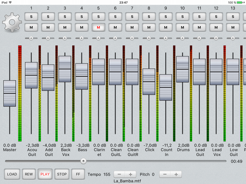Rewind with the REW button
Image resolution: width=246 pixels, height=184 pixels.
click(x=29, y=174)
